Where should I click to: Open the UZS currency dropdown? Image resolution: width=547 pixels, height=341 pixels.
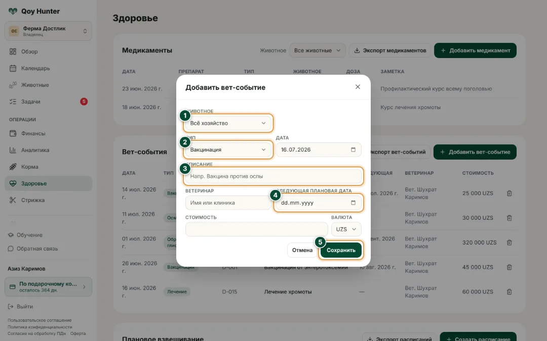(346, 229)
